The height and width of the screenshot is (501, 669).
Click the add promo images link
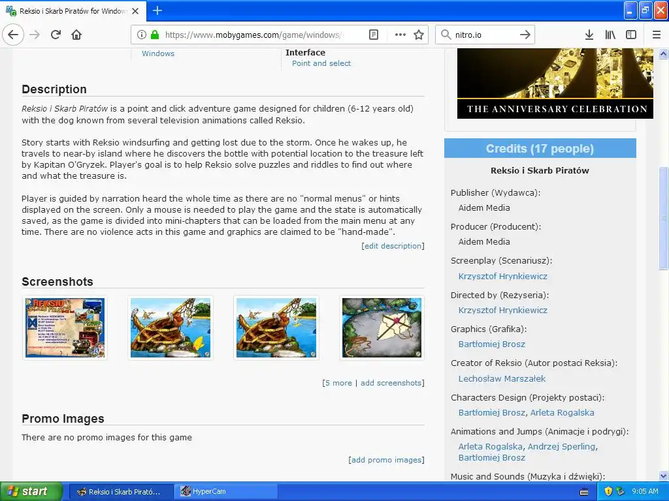coord(386,460)
